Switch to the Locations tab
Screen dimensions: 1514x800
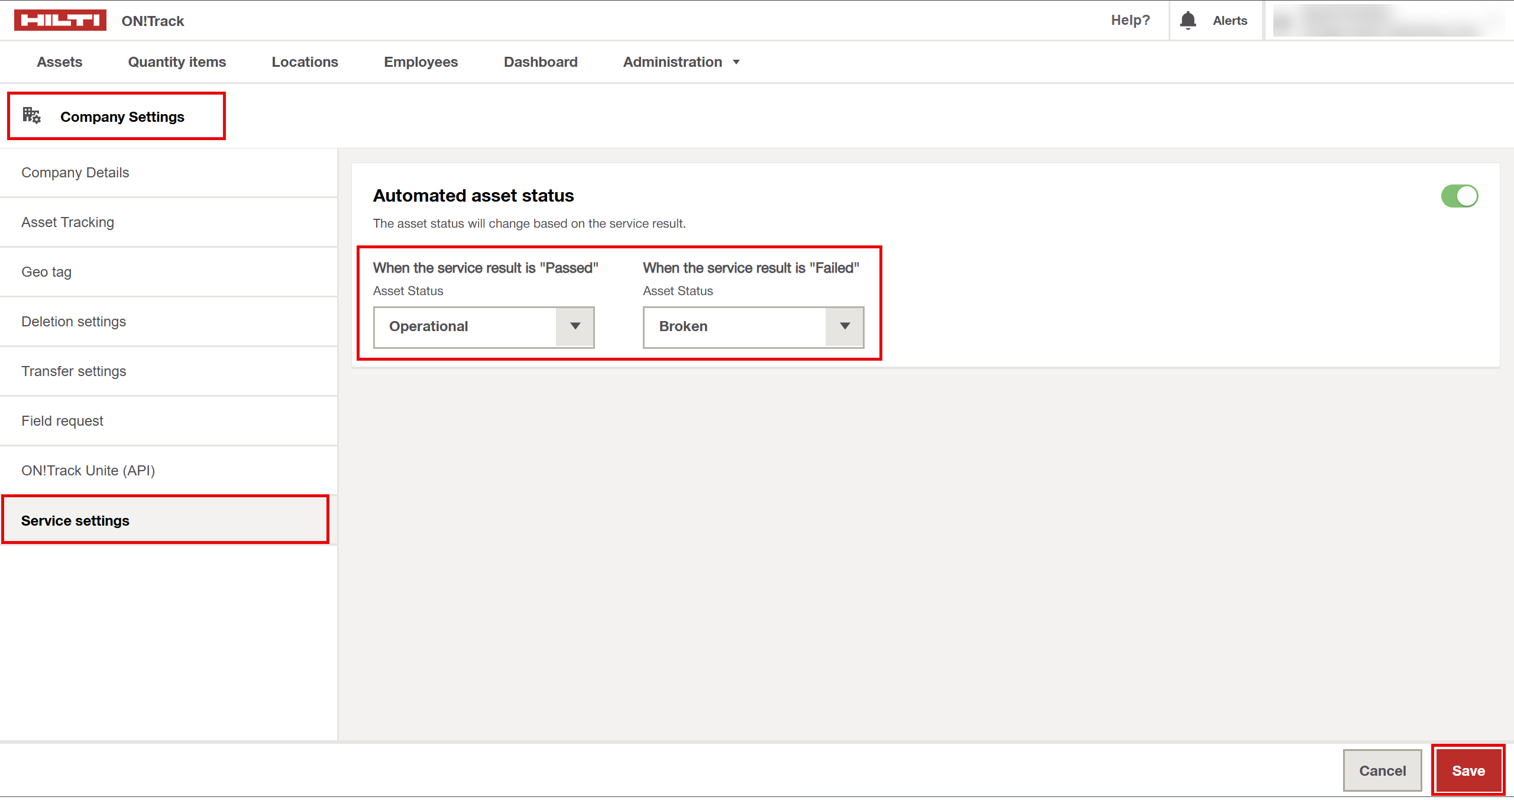(x=305, y=62)
